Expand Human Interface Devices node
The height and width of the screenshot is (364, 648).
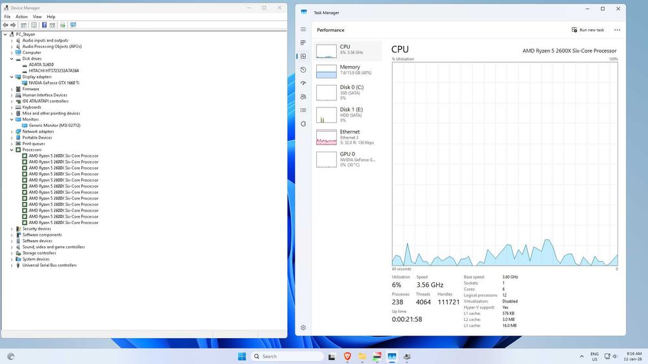tap(12, 95)
